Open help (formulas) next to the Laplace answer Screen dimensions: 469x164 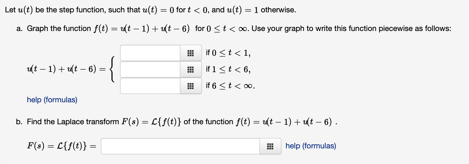(311, 146)
